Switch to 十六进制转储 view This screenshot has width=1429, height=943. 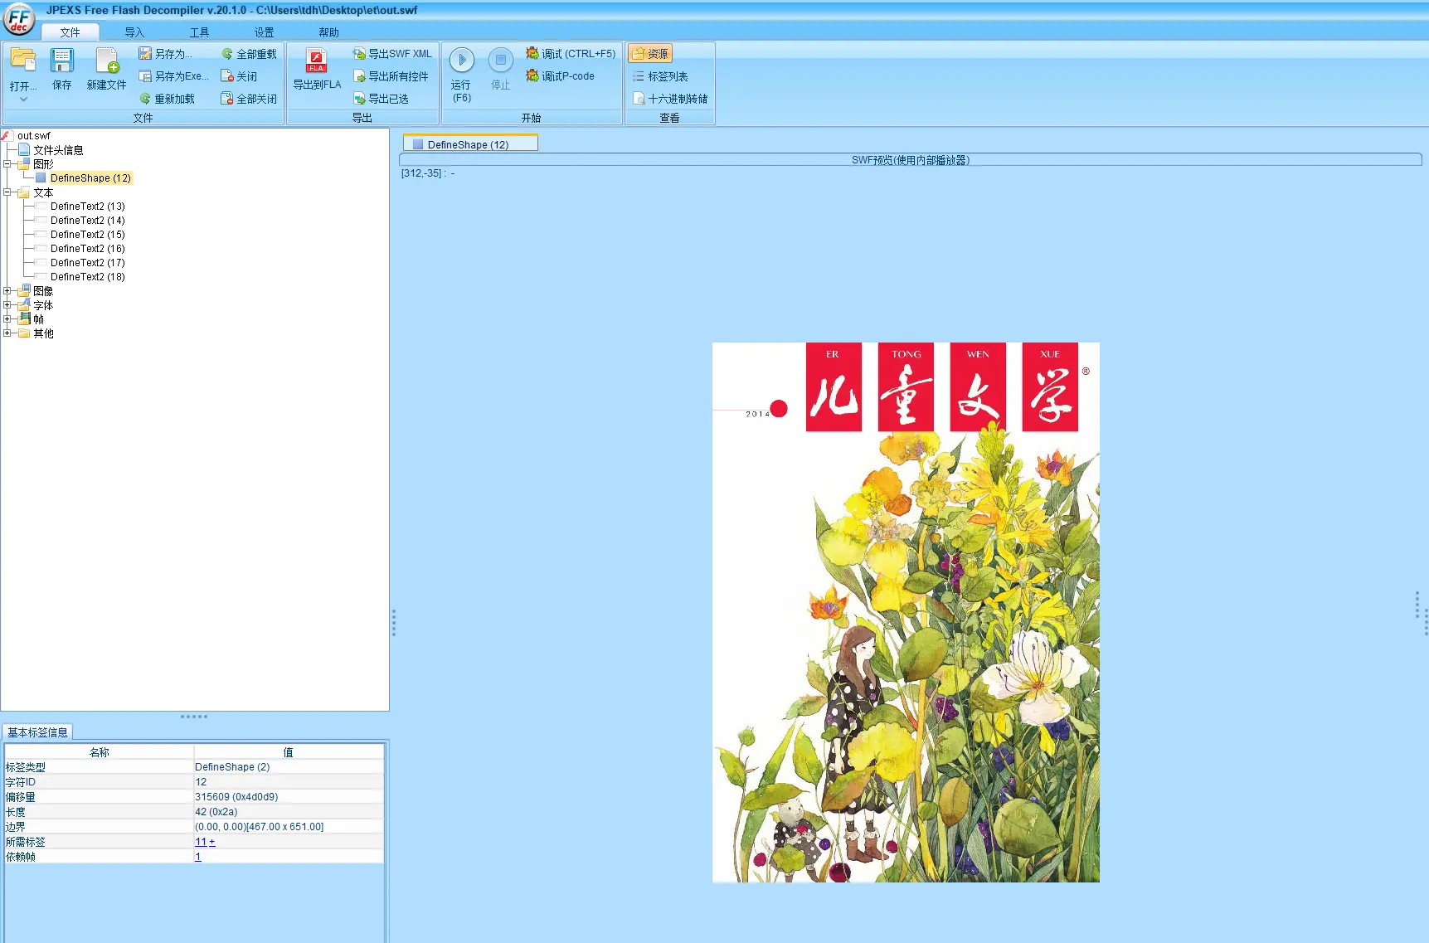click(x=670, y=99)
